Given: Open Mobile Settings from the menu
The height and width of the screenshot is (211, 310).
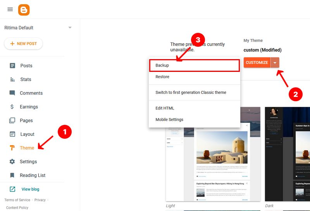Looking at the screenshot, I should pos(195,119).
